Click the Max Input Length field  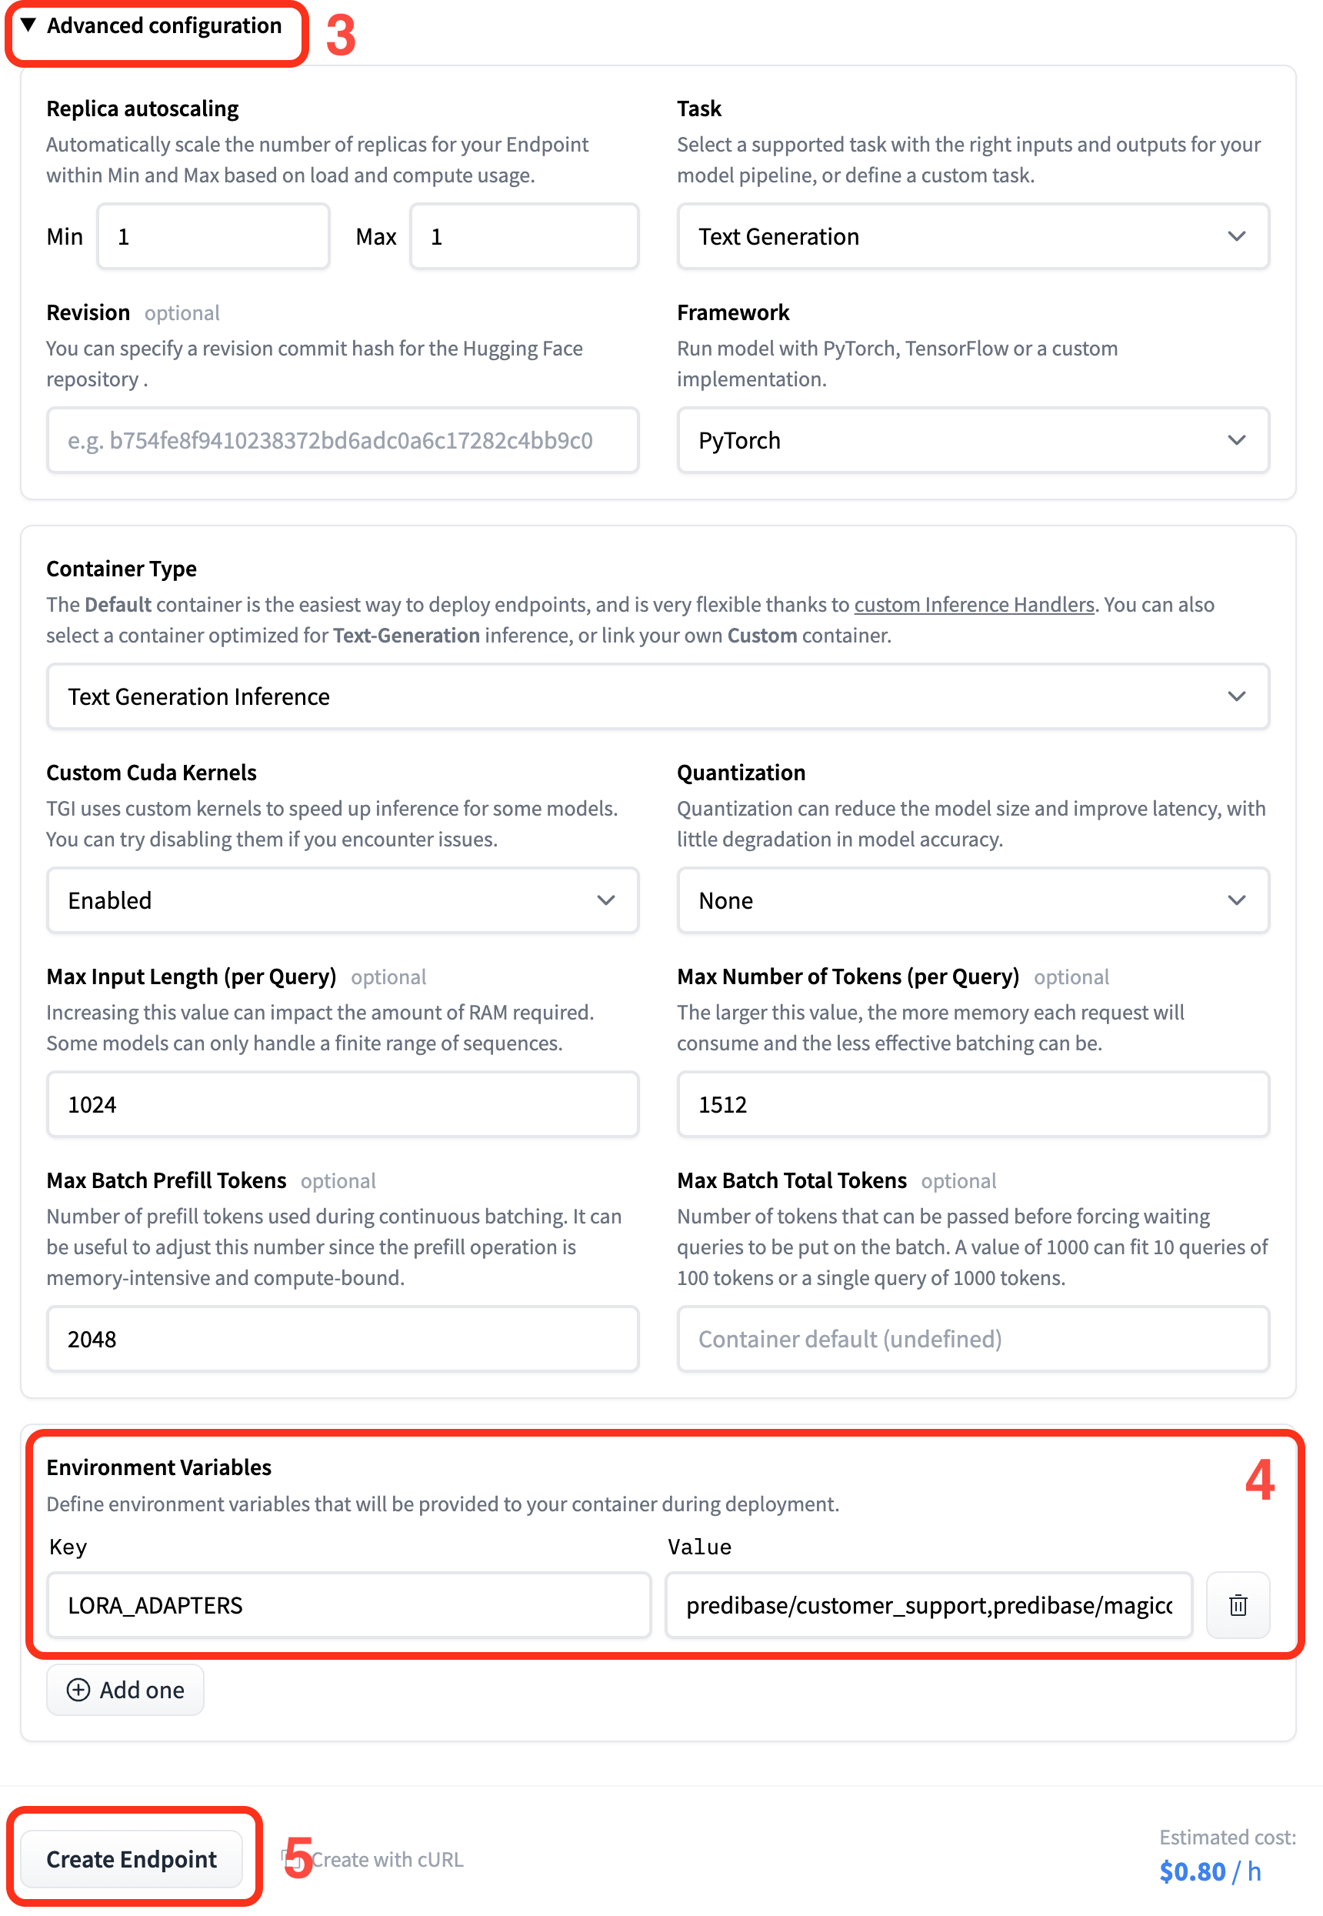click(342, 1104)
